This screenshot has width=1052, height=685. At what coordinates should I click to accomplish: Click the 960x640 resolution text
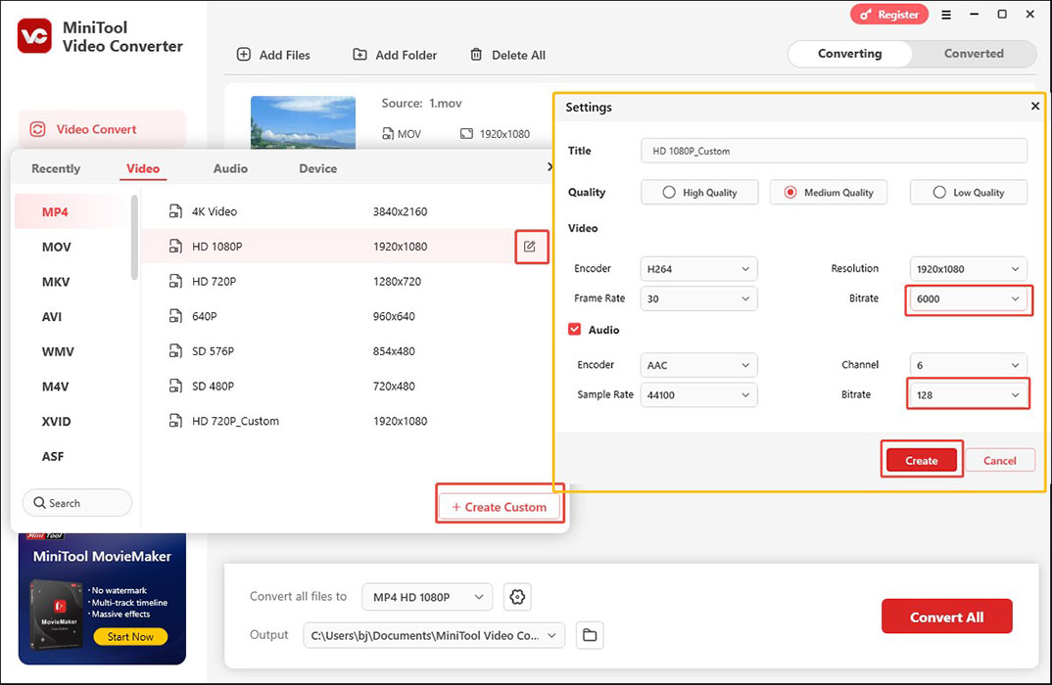(394, 316)
